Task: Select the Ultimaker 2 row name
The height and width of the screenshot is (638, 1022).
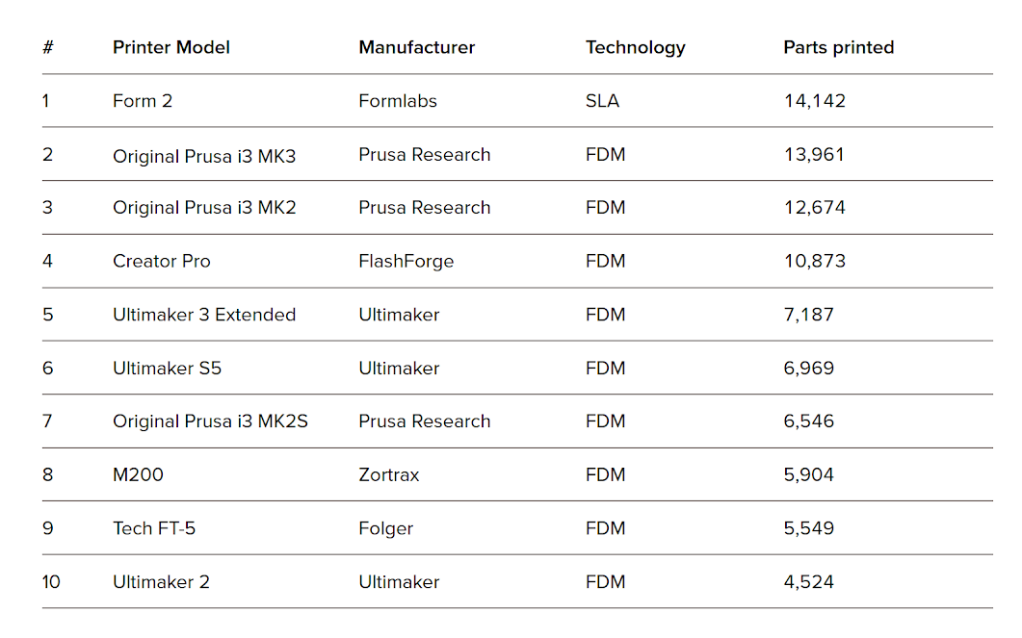Action: coord(161,582)
